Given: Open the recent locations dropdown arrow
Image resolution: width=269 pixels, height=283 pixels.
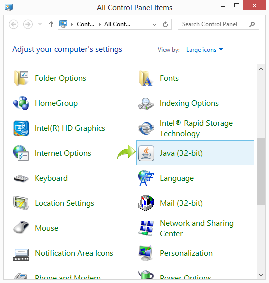Looking at the screenshot, I should click(40, 24).
